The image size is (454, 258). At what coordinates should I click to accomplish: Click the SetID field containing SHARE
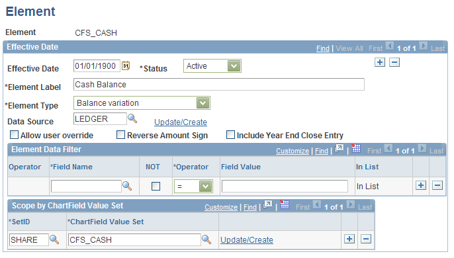[x=29, y=239]
